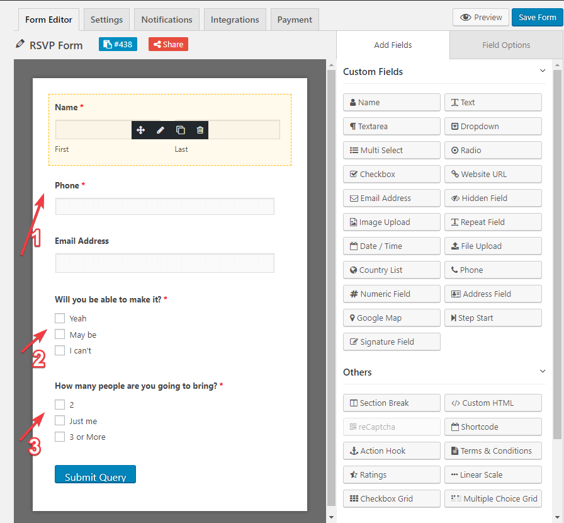
Task: Add a Signature Field
Action: 392,342
